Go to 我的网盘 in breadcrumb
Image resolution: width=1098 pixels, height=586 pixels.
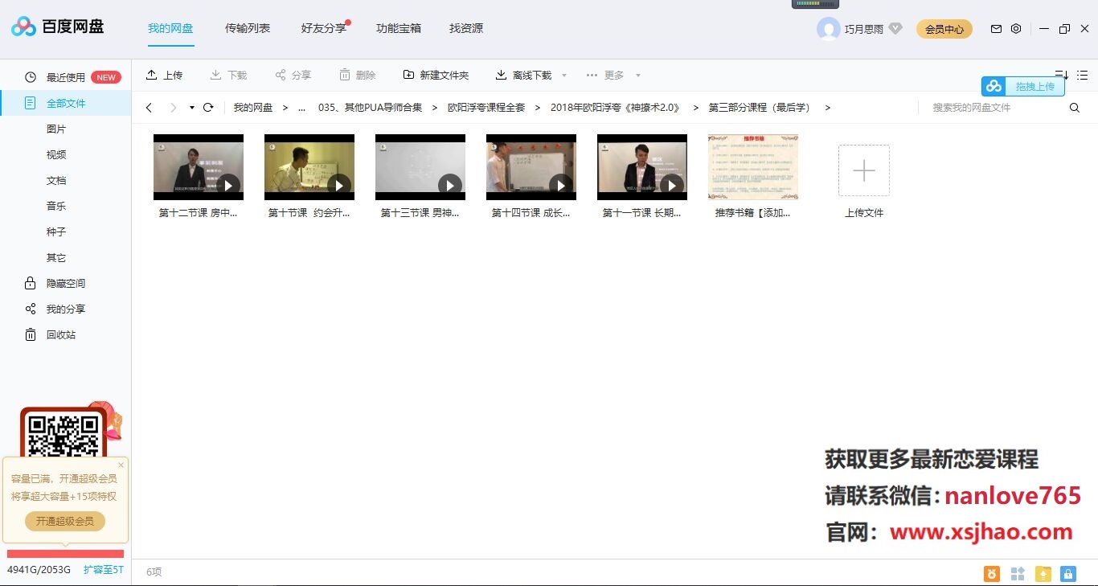253,108
